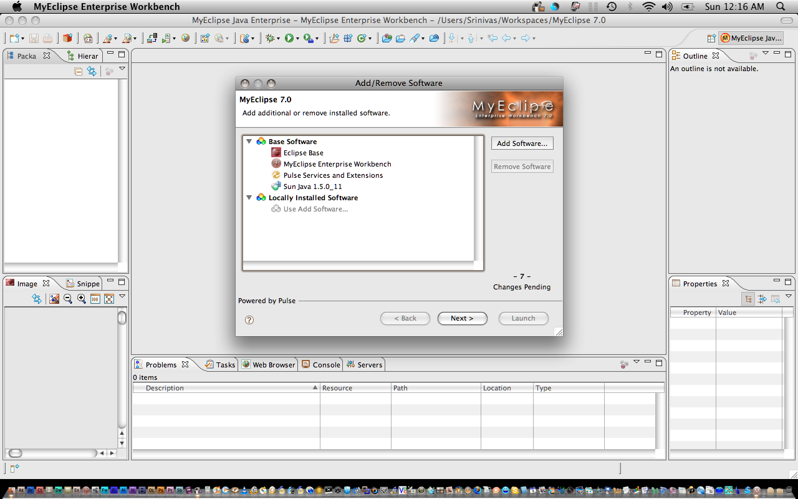Open the Debug dropdown arrow
The height and width of the screenshot is (499, 798).
[x=279, y=39]
